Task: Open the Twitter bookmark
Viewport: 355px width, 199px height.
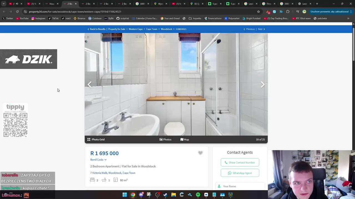Action: [x=7, y=19]
